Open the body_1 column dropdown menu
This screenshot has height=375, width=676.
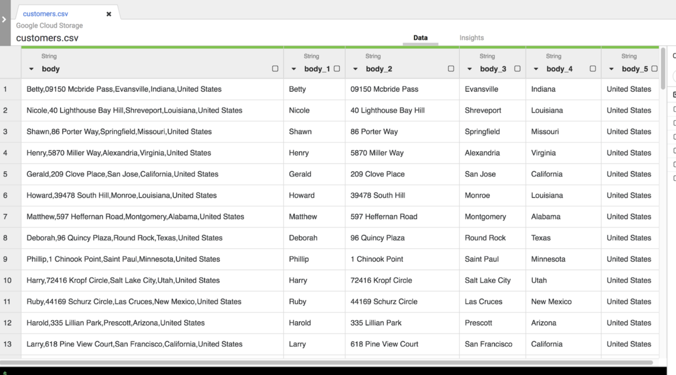click(293, 69)
